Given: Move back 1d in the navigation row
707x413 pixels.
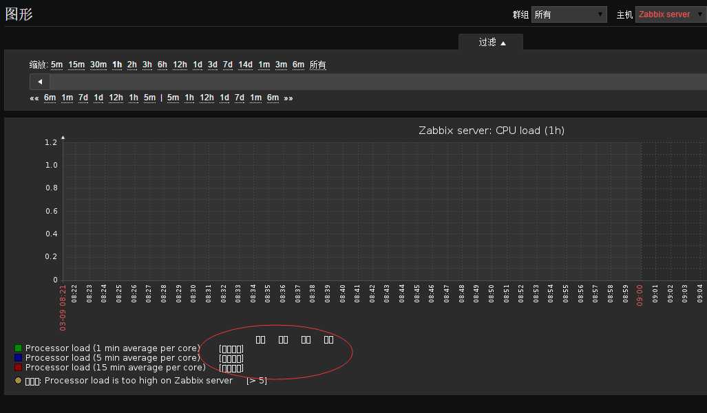Looking at the screenshot, I should click(98, 98).
